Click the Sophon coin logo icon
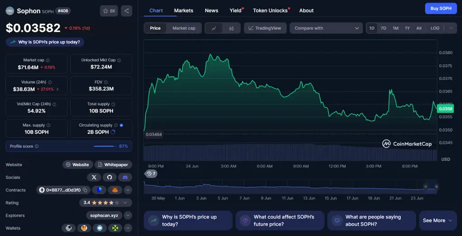Image resolution: width=462 pixels, height=236 pixels. (x=10, y=11)
